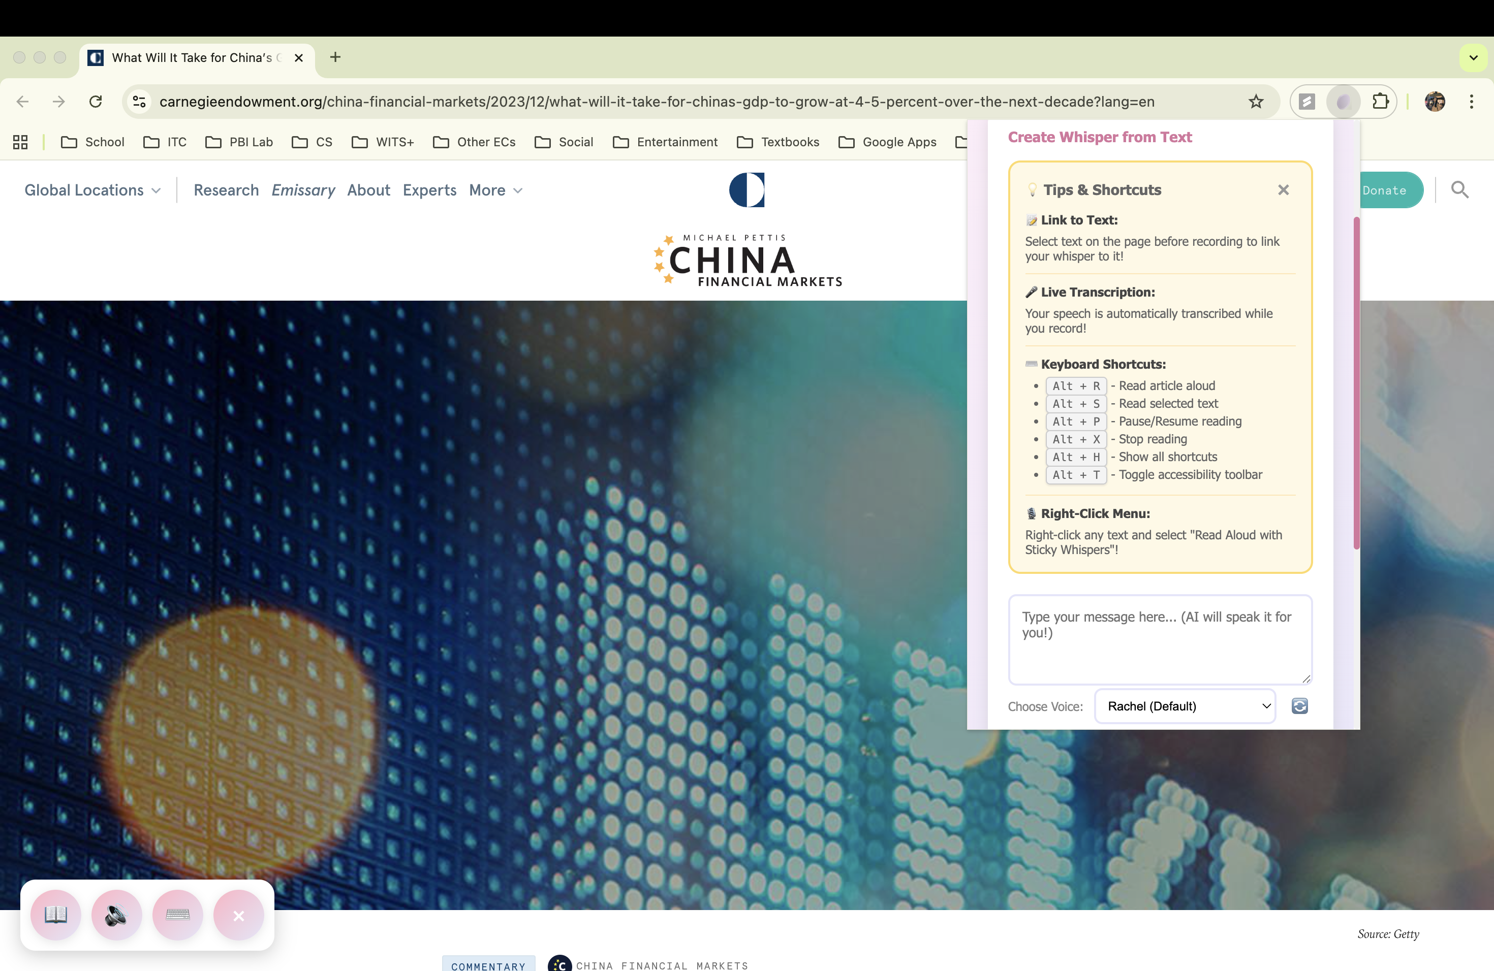Bookmark this page with the star icon
This screenshot has width=1494, height=971.
click(x=1256, y=102)
